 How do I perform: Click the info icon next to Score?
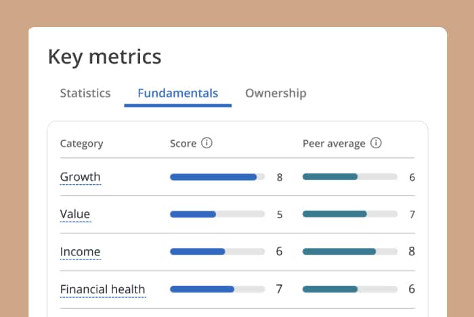(x=207, y=144)
